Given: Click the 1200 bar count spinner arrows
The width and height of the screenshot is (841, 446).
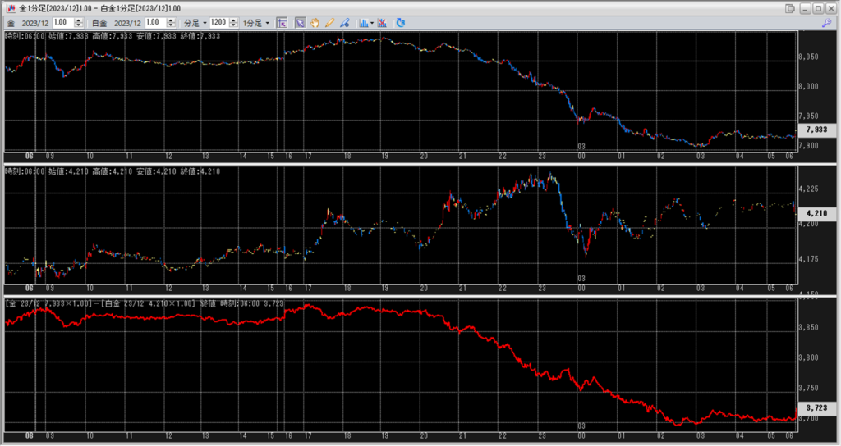Looking at the screenshot, I should tap(232, 23).
